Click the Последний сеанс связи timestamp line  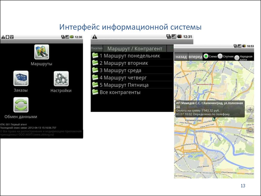[28, 128]
